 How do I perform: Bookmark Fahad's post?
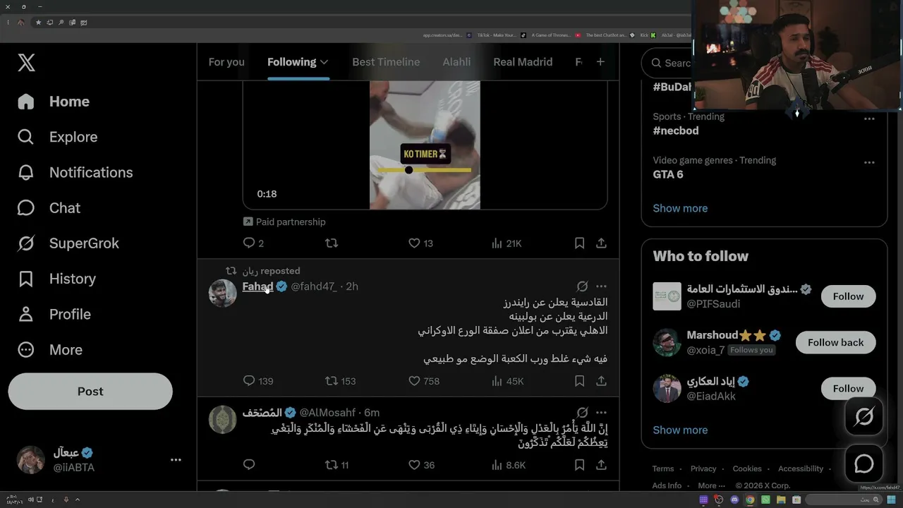pyautogui.click(x=579, y=381)
